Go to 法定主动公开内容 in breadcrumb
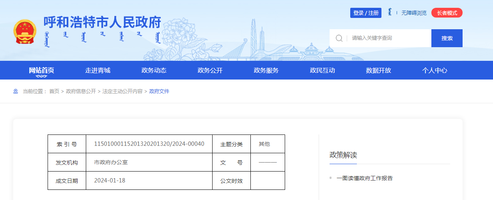 (122, 91)
